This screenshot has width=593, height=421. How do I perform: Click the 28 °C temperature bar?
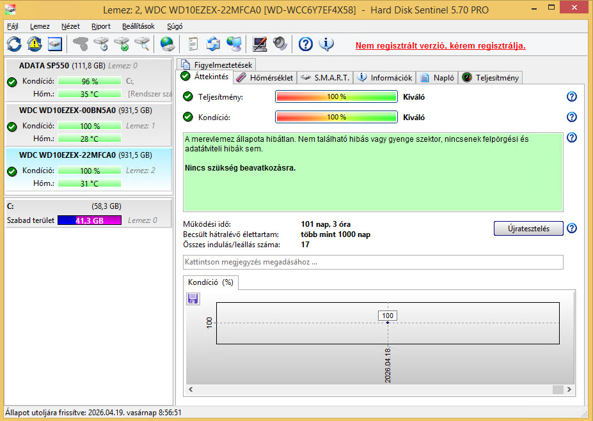(90, 139)
